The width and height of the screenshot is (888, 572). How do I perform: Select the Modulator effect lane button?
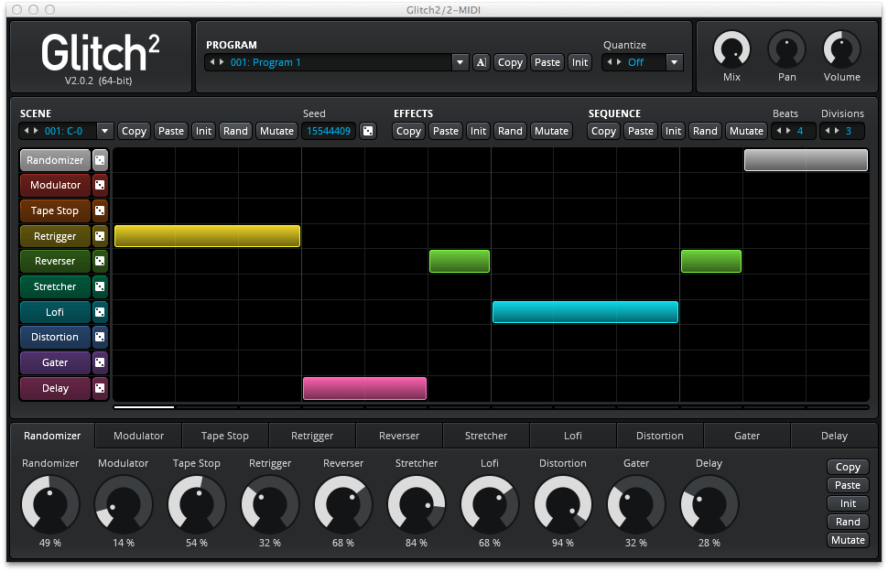(55, 185)
